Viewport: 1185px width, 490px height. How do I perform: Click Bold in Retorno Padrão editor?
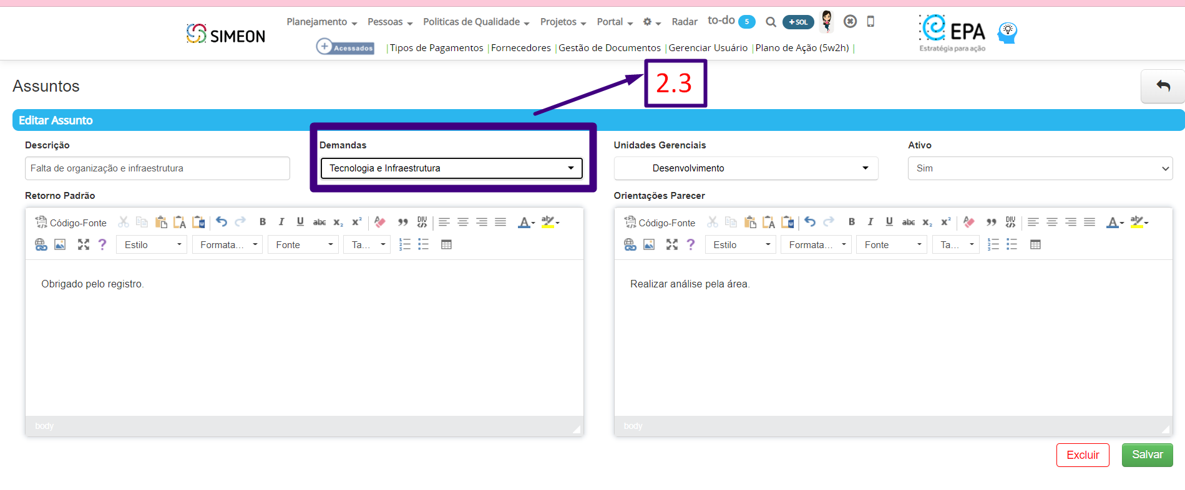tap(263, 222)
